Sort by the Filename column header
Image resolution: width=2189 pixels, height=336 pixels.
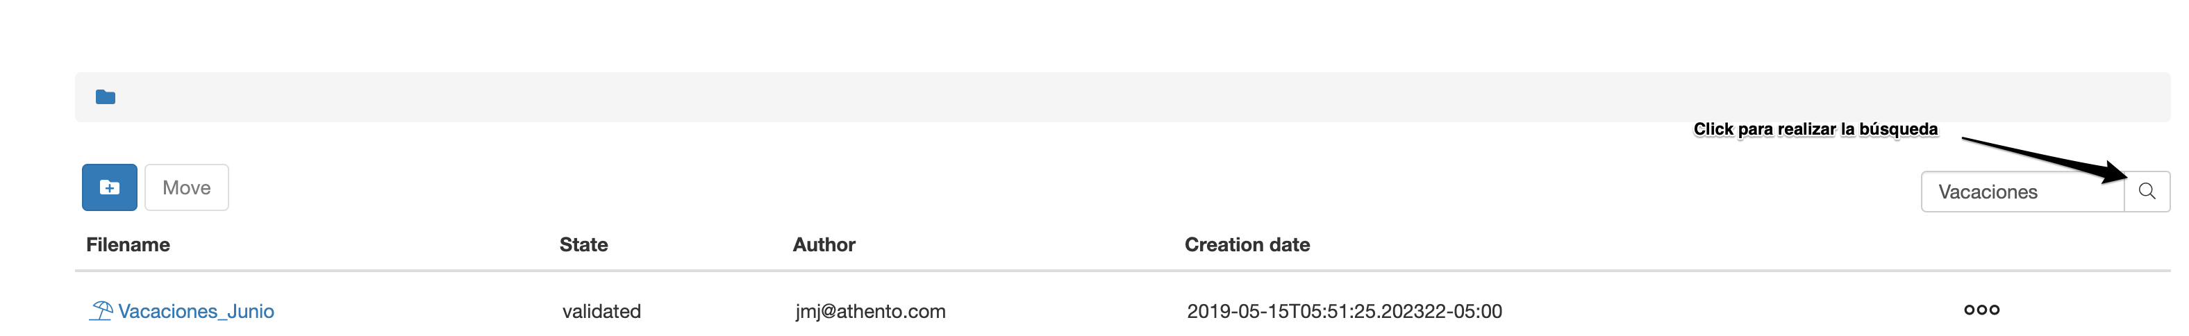(128, 244)
